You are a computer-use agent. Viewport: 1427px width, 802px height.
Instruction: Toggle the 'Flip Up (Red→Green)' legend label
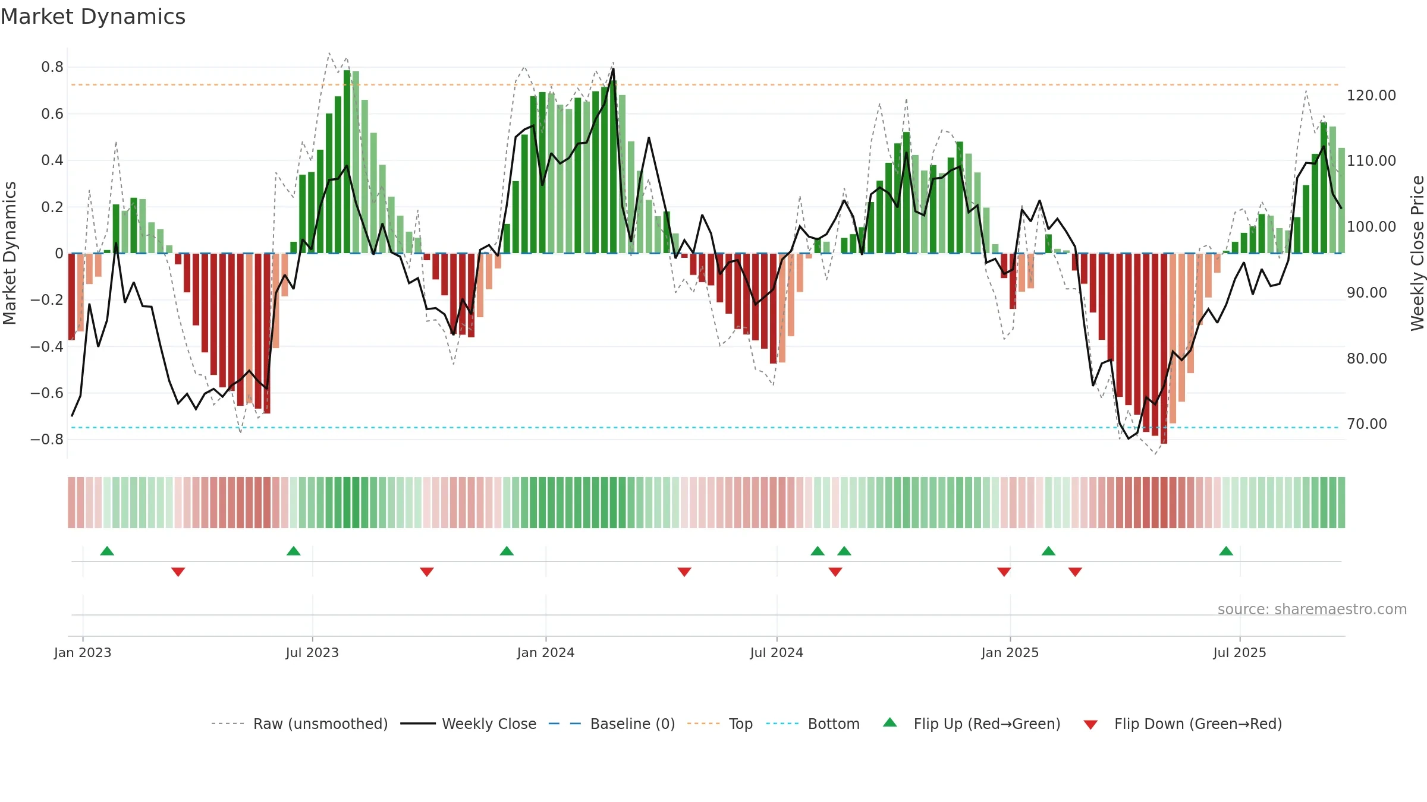(987, 724)
